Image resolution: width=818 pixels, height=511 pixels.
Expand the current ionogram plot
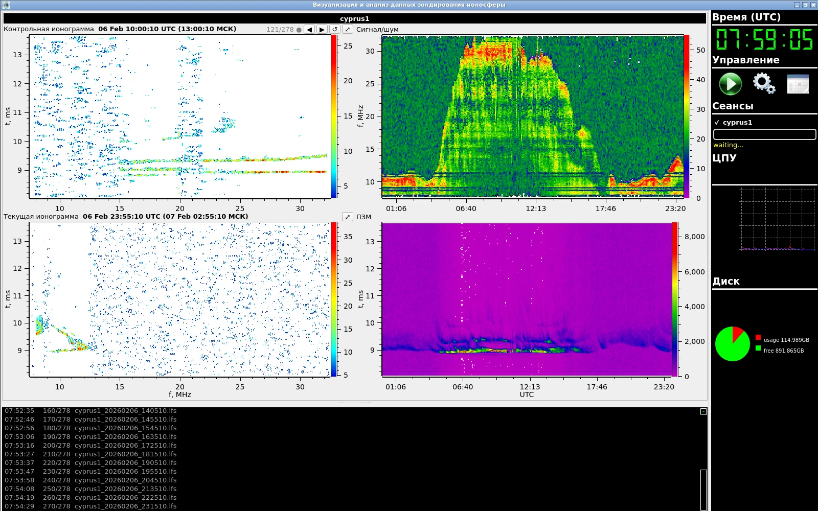pos(348,217)
